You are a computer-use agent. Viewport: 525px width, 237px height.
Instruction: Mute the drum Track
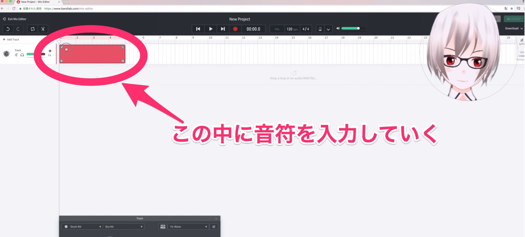[x=16, y=55]
